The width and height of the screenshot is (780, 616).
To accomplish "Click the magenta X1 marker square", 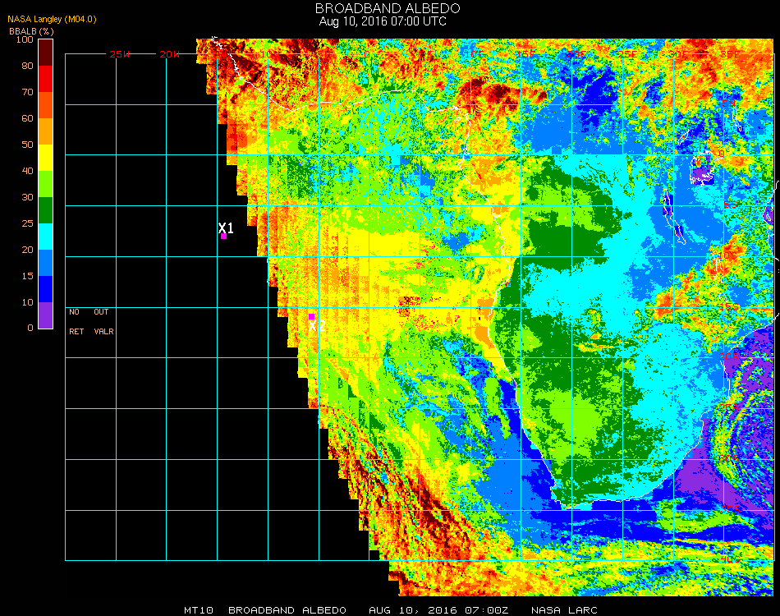I will tap(224, 237).
